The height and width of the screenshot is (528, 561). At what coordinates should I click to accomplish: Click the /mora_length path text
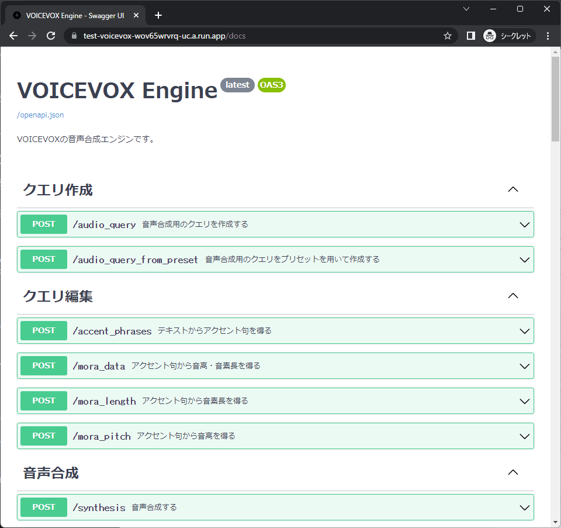(104, 401)
